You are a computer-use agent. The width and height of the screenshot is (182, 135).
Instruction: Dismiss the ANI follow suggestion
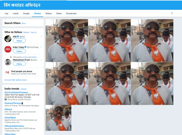pos(41,37)
